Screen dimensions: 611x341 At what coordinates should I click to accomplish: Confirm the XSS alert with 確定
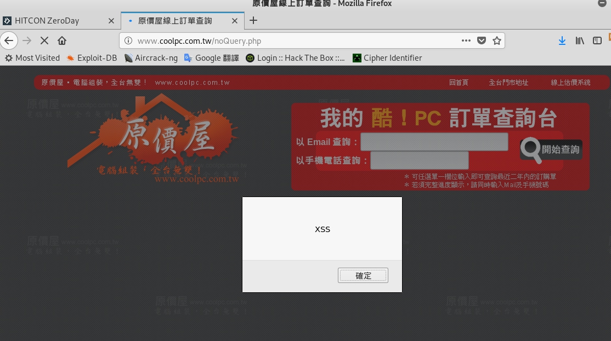click(x=363, y=275)
